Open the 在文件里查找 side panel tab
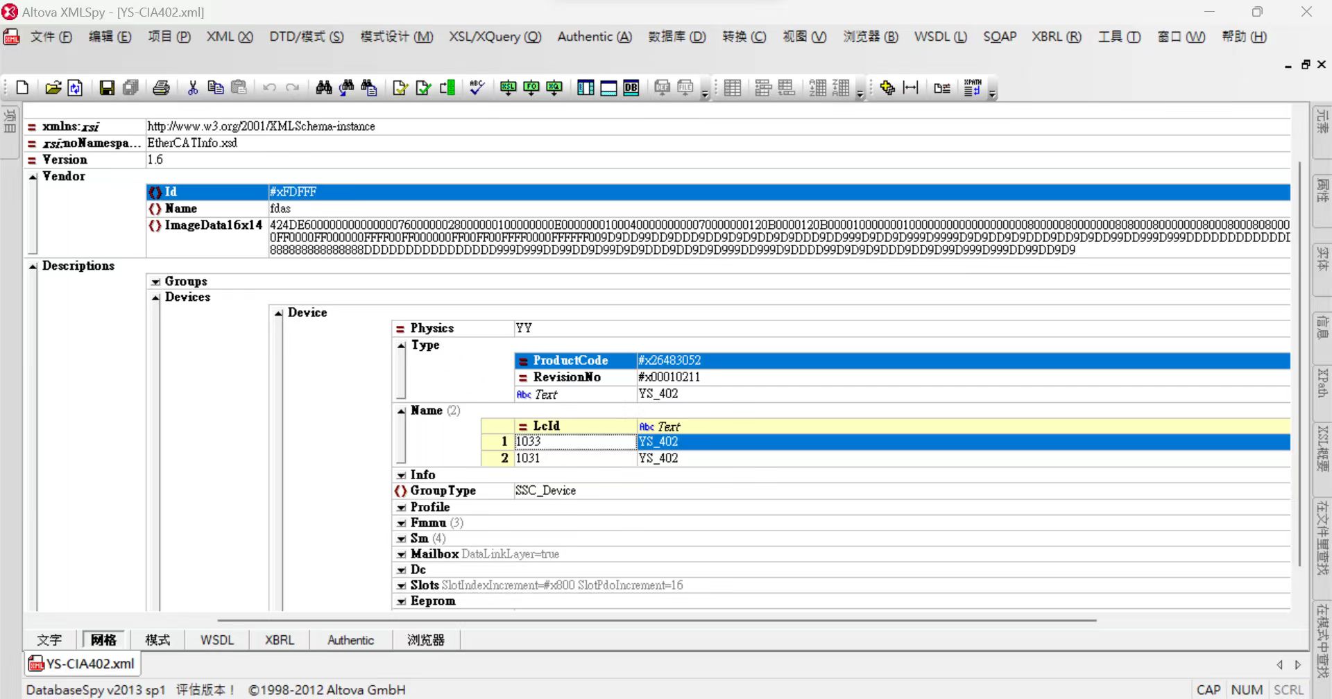Image resolution: width=1332 pixels, height=699 pixels. pyautogui.click(x=1322, y=538)
